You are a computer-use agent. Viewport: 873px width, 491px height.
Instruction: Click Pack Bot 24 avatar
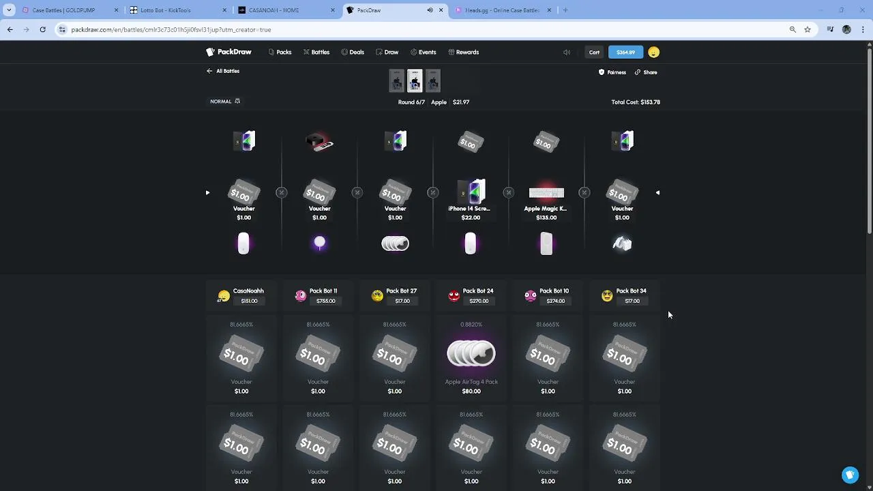pyautogui.click(x=454, y=296)
